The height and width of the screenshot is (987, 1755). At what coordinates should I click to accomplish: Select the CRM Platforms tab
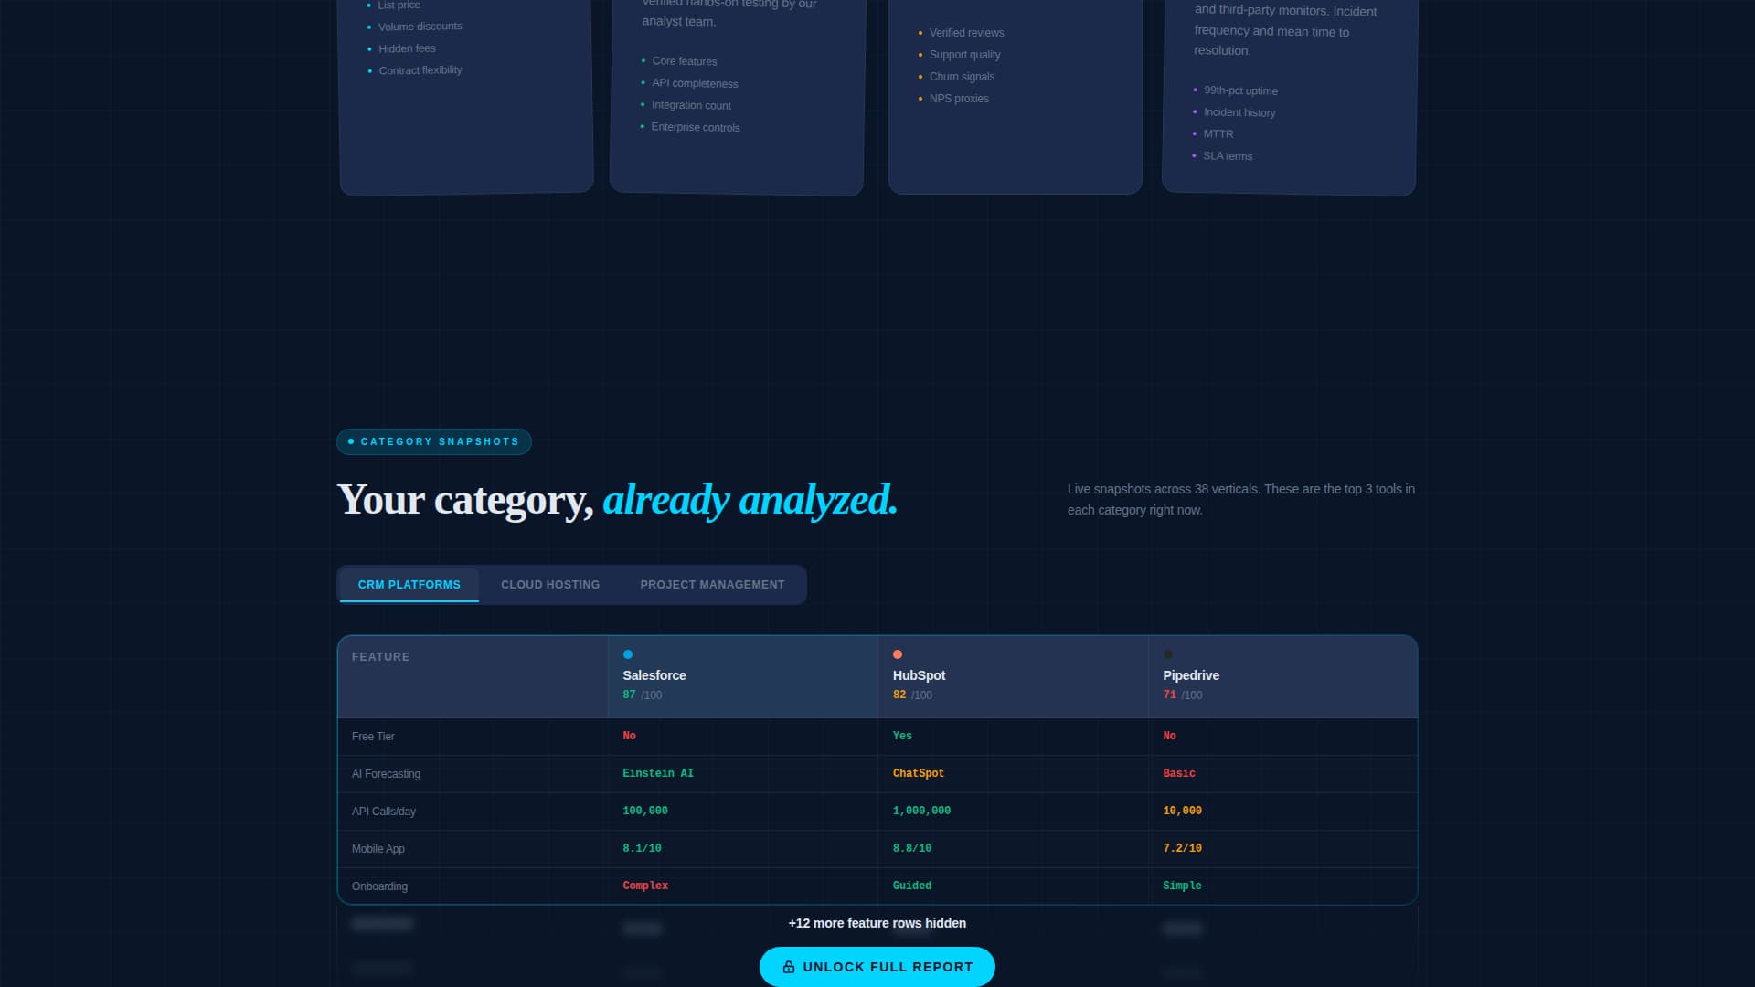tap(409, 584)
